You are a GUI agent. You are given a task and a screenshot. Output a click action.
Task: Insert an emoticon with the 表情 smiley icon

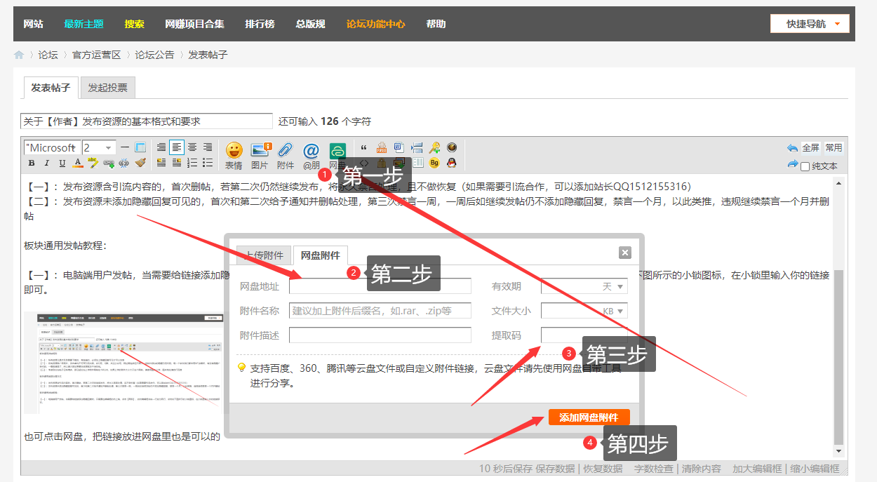tap(234, 150)
